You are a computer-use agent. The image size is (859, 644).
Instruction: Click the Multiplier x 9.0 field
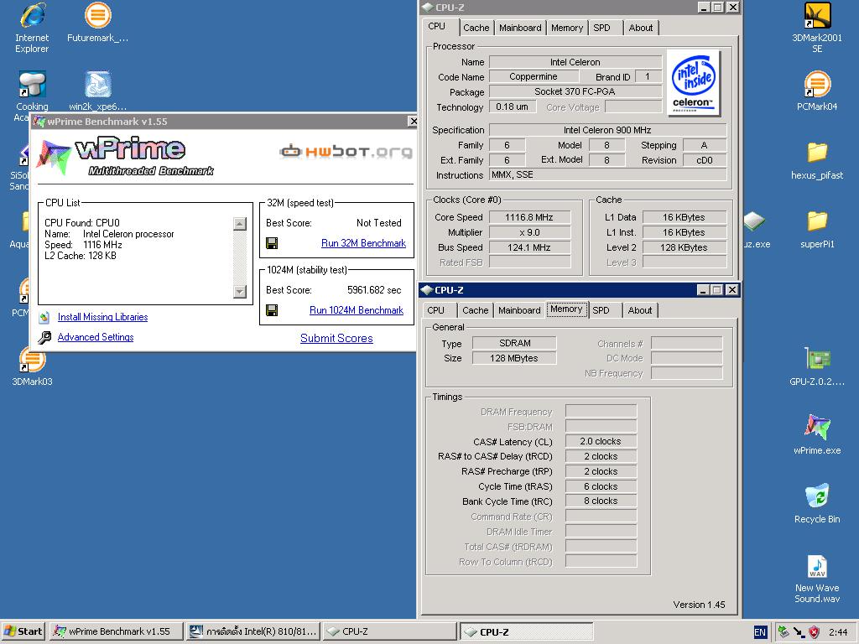[x=529, y=232]
